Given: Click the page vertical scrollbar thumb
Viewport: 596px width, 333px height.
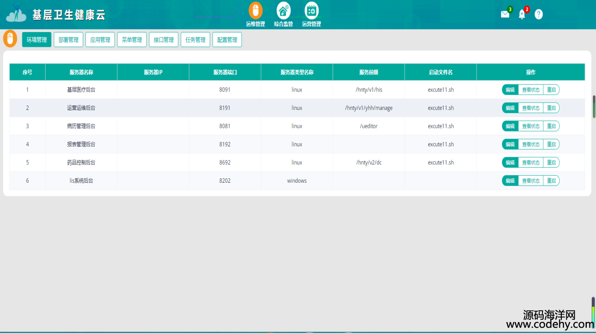Looking at the screenshot, I should [x=594, y=106].
